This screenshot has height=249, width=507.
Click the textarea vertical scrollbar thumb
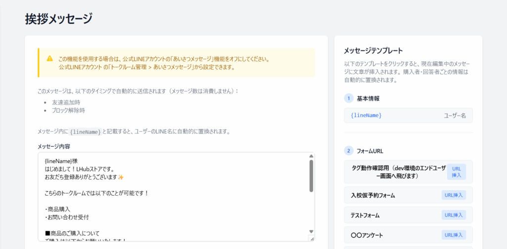point(311,176)
